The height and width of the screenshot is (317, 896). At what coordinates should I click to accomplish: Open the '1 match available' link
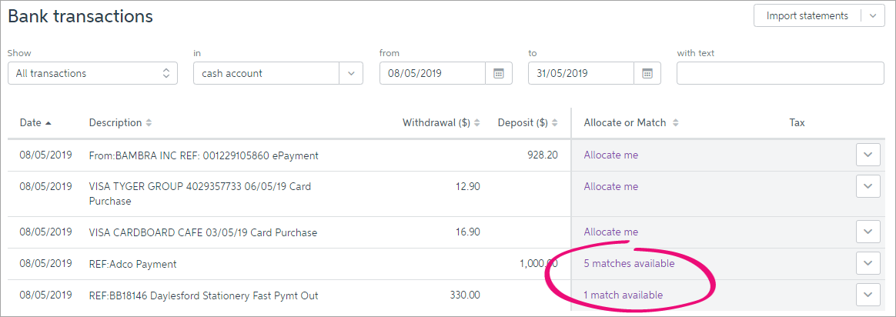click(x=623, y=295)
